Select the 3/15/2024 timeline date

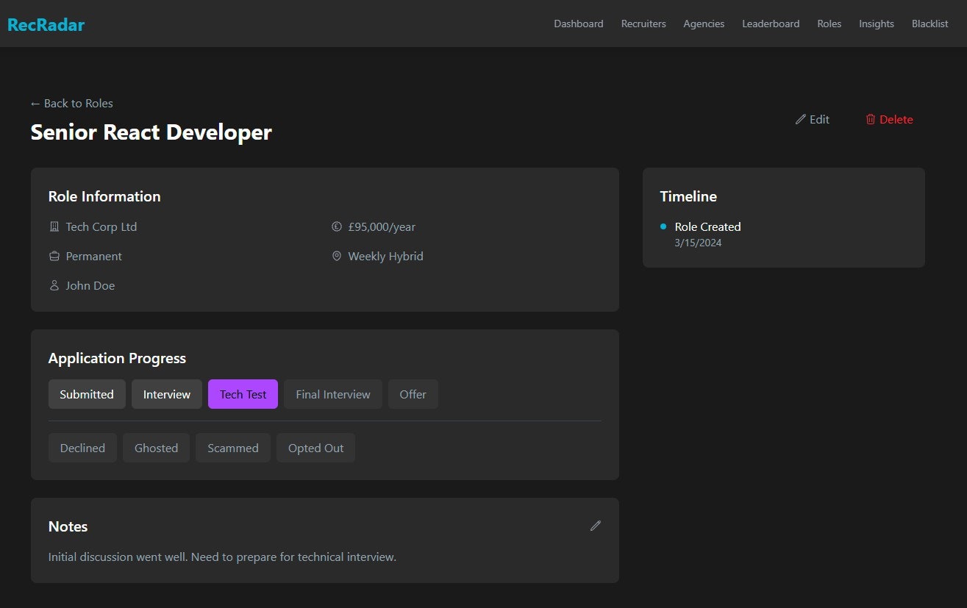click(698, 243)
